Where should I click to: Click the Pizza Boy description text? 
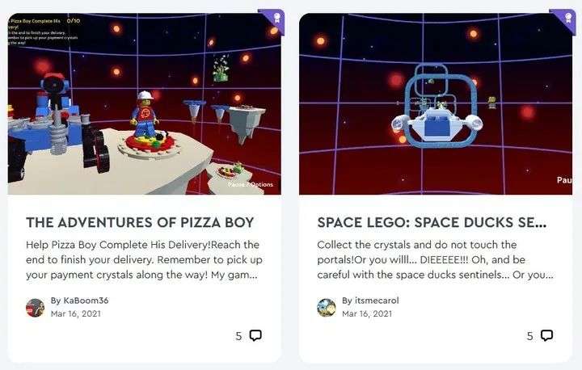point(145,260)
